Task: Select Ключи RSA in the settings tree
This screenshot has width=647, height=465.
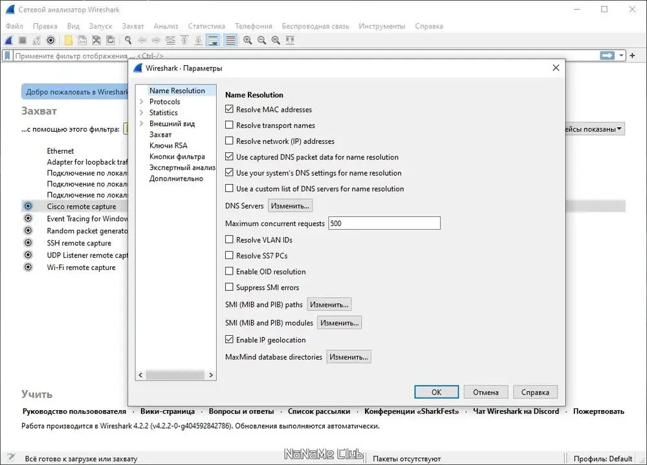Action: pos(168,145)
